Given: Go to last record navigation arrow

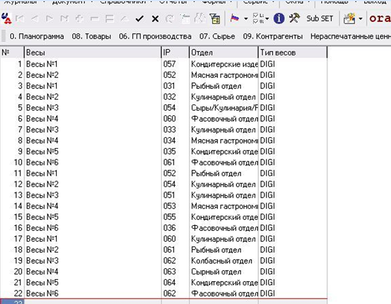Looking at the screenshot, I should (x=64, y=19).
